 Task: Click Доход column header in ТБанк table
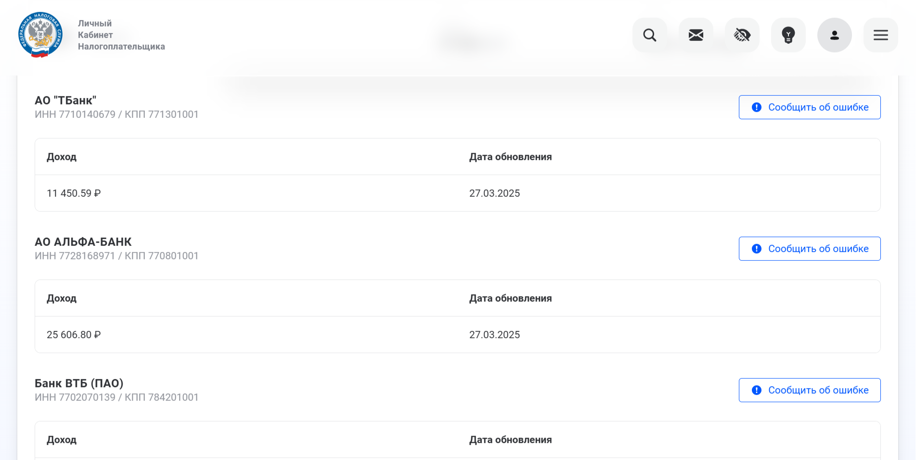62,157
